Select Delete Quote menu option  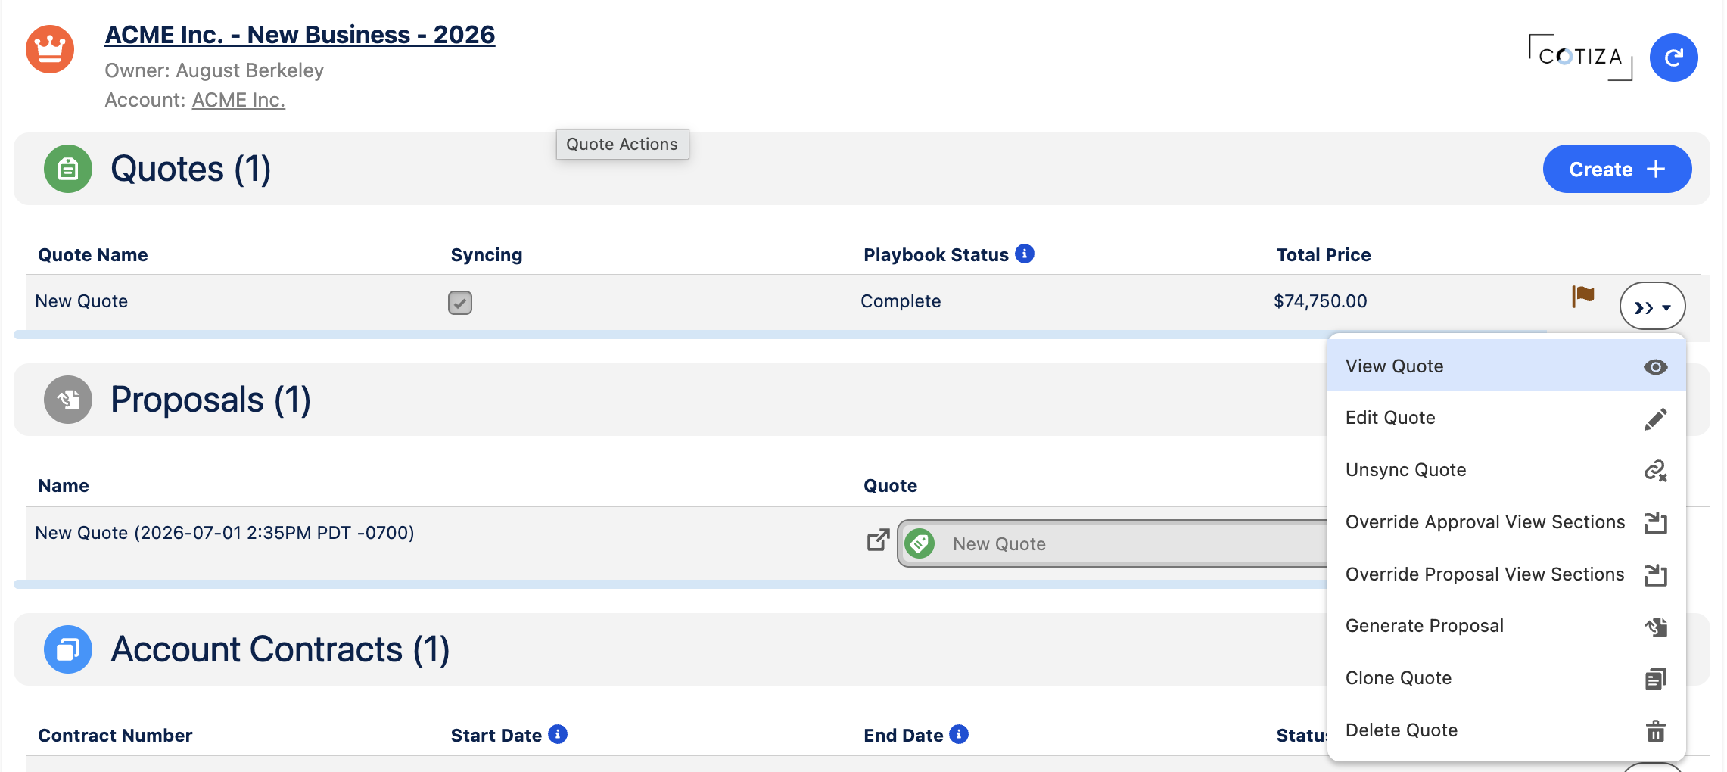point(1506,730)
